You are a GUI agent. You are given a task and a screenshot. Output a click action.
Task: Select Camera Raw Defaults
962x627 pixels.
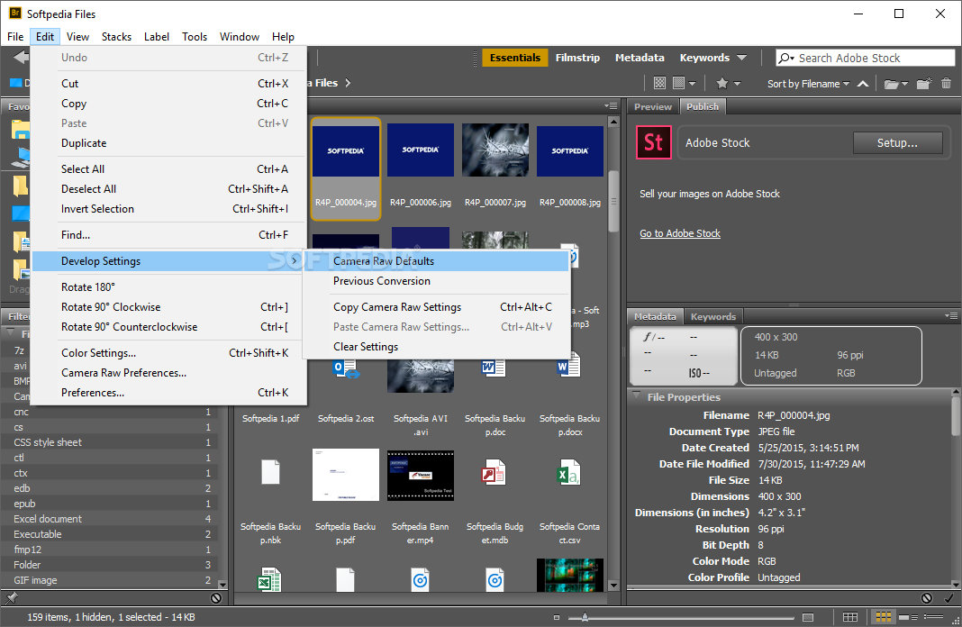tap(436, 260)
